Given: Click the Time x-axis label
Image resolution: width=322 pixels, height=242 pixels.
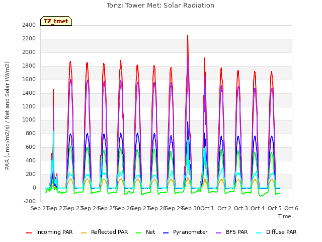Looking at the screenshot, I should [x=285, y=216].
